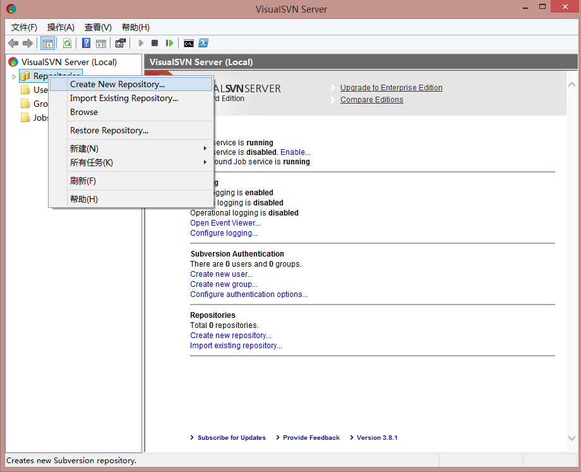Choose Create New Repository... from context menu
This screenshot has width=581, height=472.
(131, 84)
